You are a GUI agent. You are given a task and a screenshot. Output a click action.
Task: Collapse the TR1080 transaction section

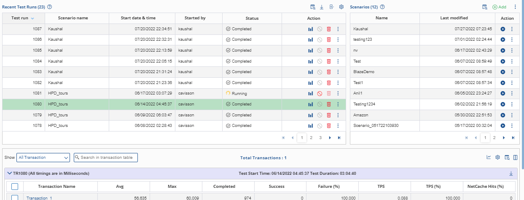coord(9,173)
